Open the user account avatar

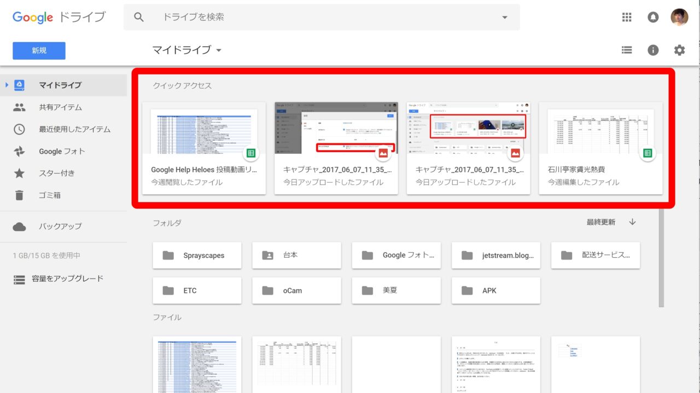click(x=679, y=17)
